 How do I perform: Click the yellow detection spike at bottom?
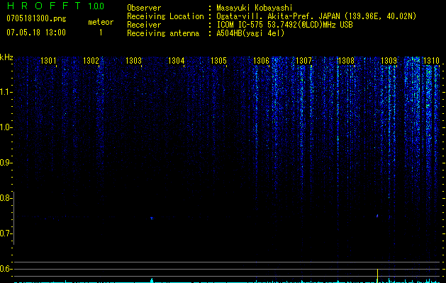click(x=377, y=275)
